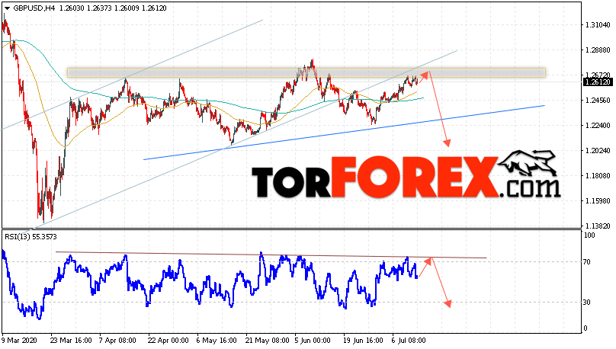Select the 1.28880 price axis label

(x=598, y=50)
